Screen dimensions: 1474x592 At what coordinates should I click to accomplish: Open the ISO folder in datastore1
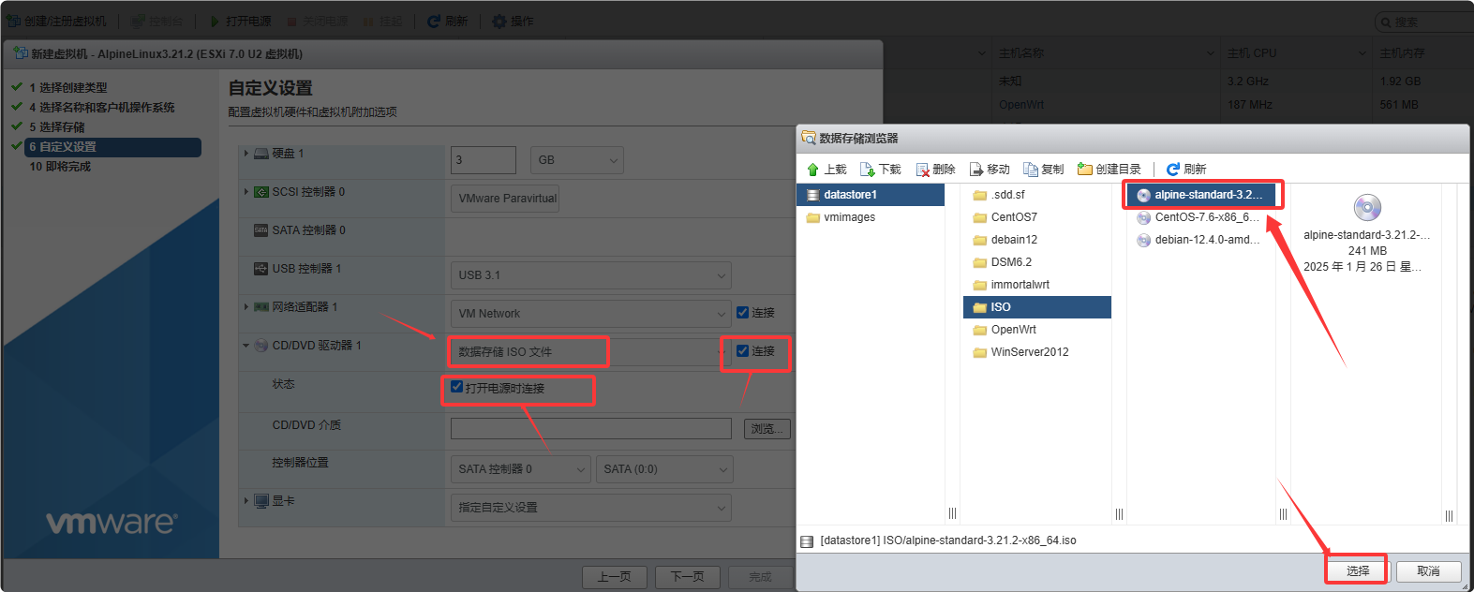click(x=1001, y=307)
